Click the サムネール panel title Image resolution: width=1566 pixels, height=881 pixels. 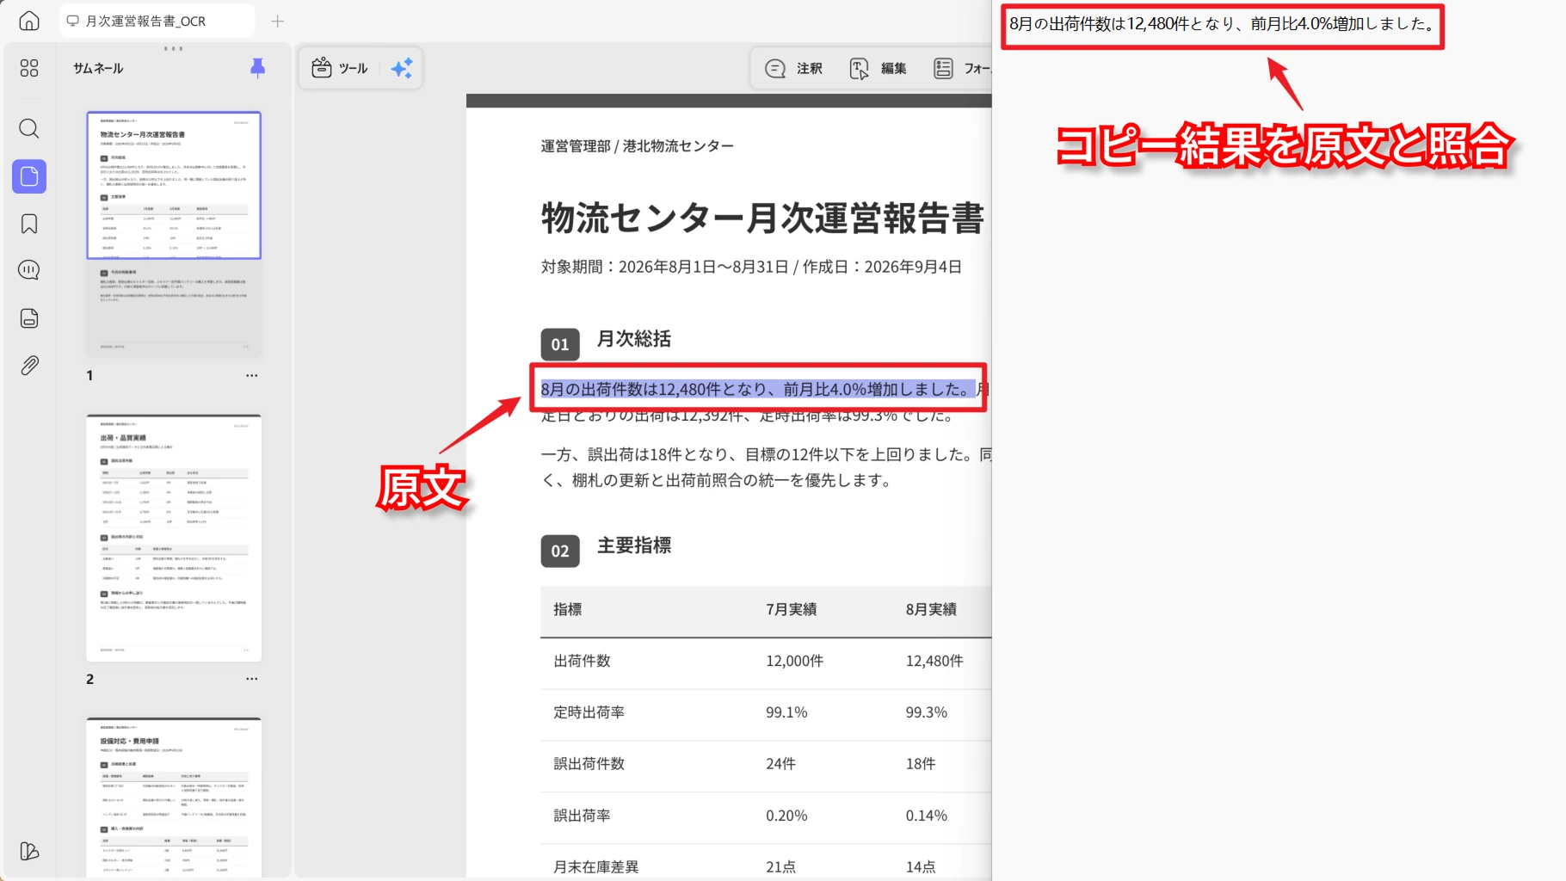(x=98, y=68)
